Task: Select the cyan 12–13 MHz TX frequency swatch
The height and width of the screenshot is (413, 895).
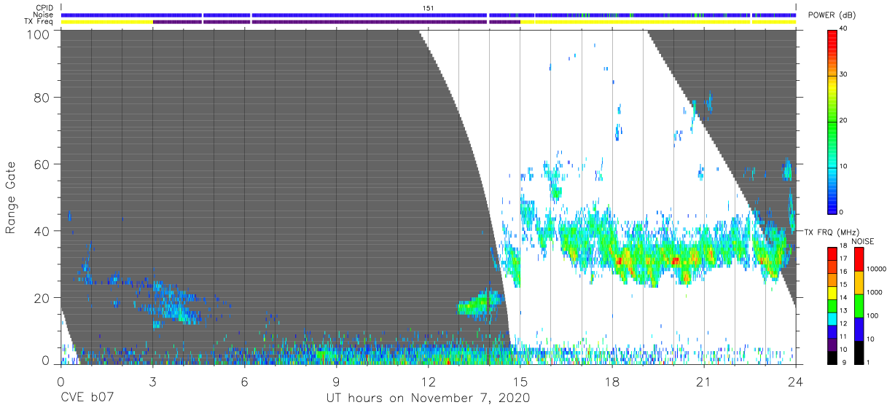Action: pyautogui.click(x=832, y=318)
